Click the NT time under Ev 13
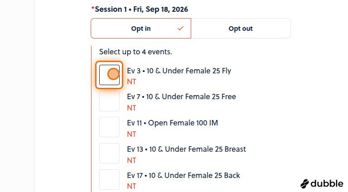Image resolution: width=348 pixels, height=192 pixels. tap(131, 160)
